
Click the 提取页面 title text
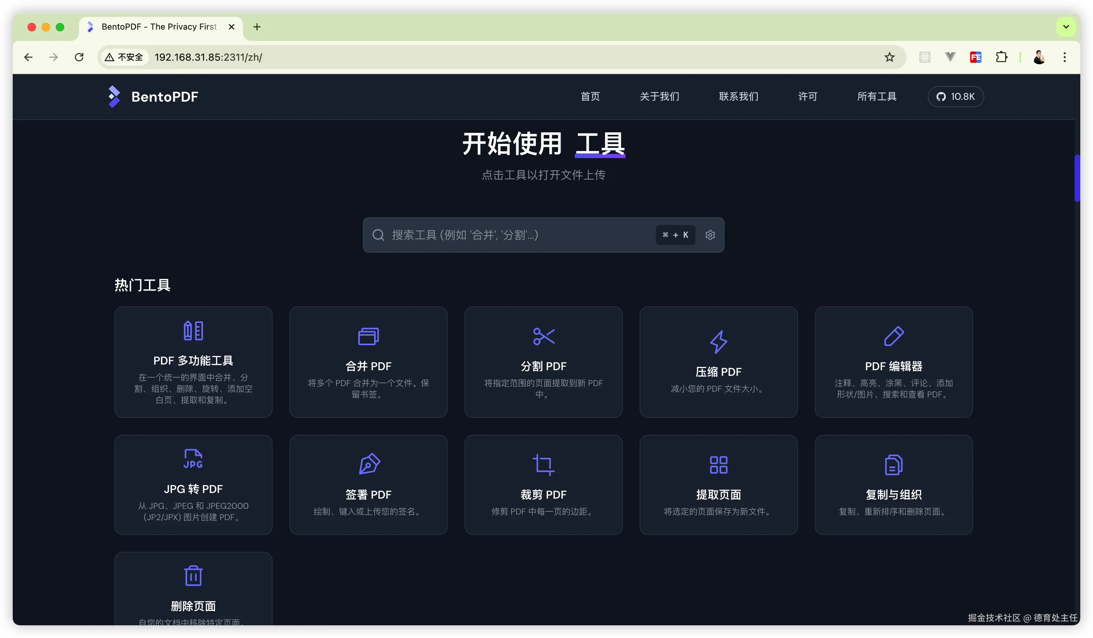(x=719, y=494)
